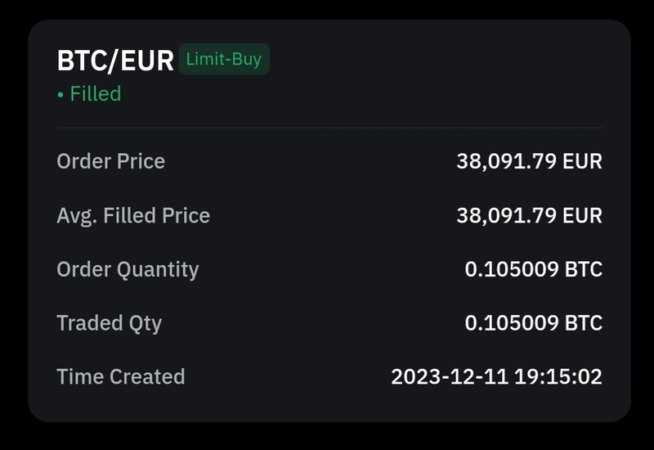The height and width of the screenshot is (450, 654).
Task: Click the EUR unit in Avg. Filled Price row
Action: pos(582,215)
